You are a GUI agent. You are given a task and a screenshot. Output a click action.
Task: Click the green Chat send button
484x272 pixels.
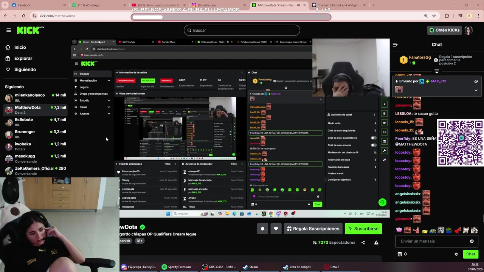(x=470, y=254)
